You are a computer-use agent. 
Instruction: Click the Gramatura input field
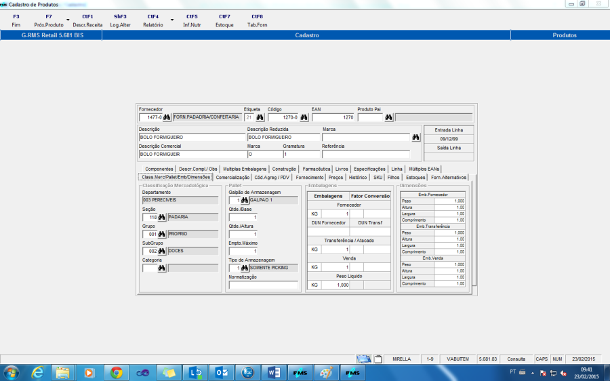[x=302, y=155]
